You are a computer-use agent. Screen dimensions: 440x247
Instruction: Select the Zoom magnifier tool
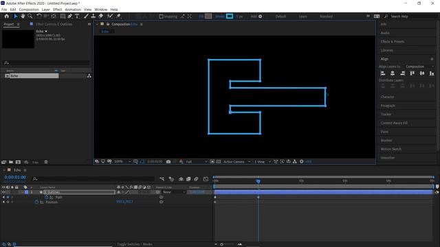[x=30, y=16]
